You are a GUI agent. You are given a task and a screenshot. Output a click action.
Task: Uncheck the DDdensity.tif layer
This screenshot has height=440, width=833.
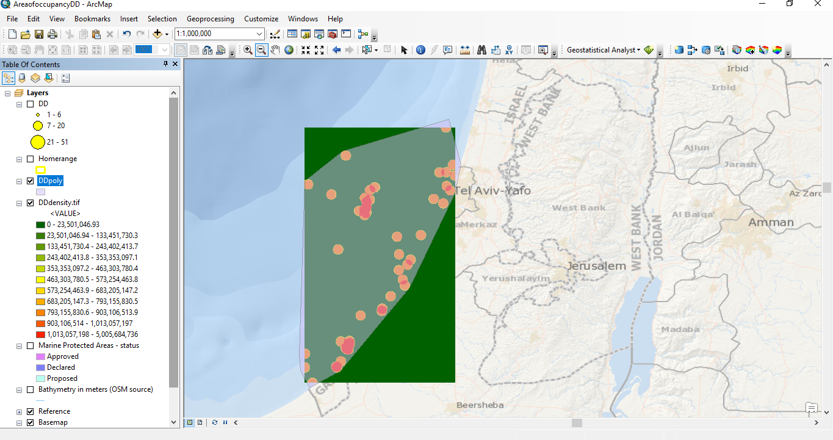(31, 203)
